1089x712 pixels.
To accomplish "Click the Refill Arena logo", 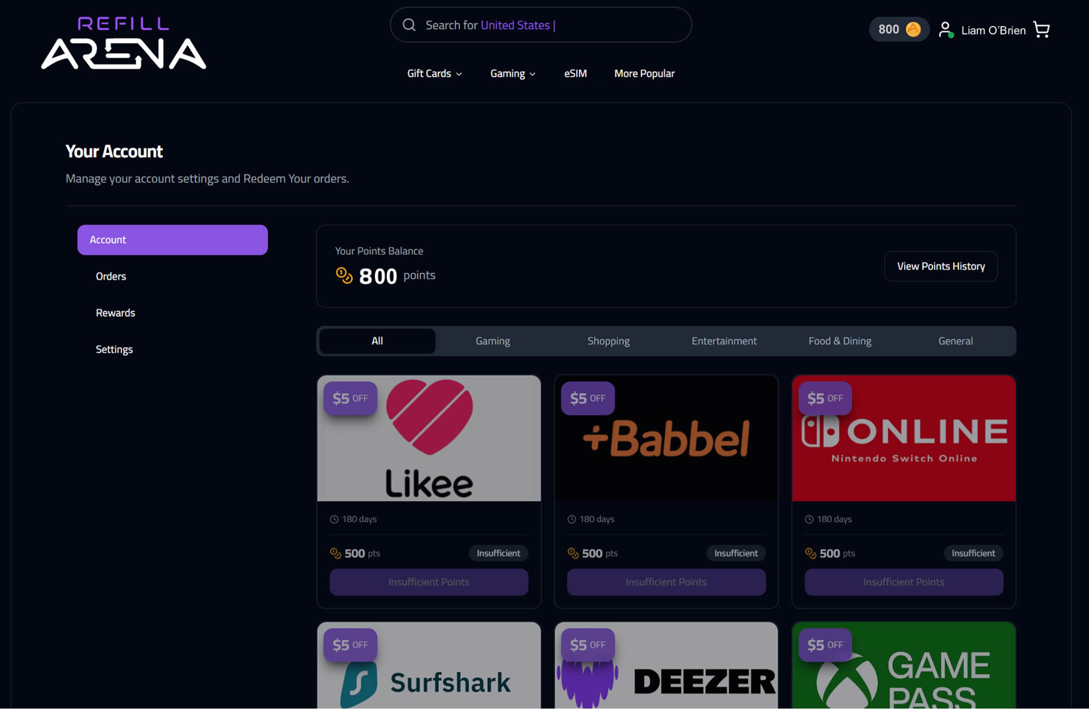I will pyautogui.click(x=123, y=43).
